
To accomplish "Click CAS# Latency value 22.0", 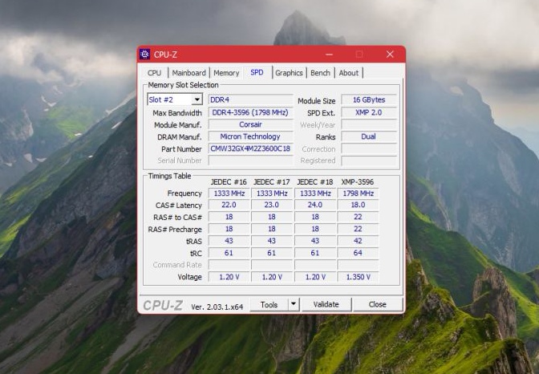I will [x=229, y=205].
